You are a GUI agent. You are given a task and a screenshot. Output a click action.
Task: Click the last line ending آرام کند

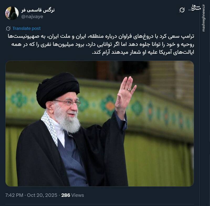click(x=143, y=52)
